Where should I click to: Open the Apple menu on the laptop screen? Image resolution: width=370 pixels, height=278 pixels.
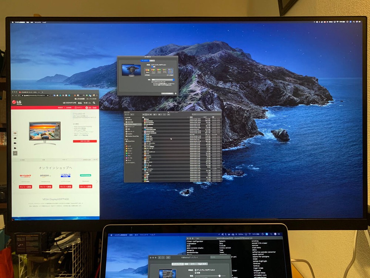coord(112,235)
